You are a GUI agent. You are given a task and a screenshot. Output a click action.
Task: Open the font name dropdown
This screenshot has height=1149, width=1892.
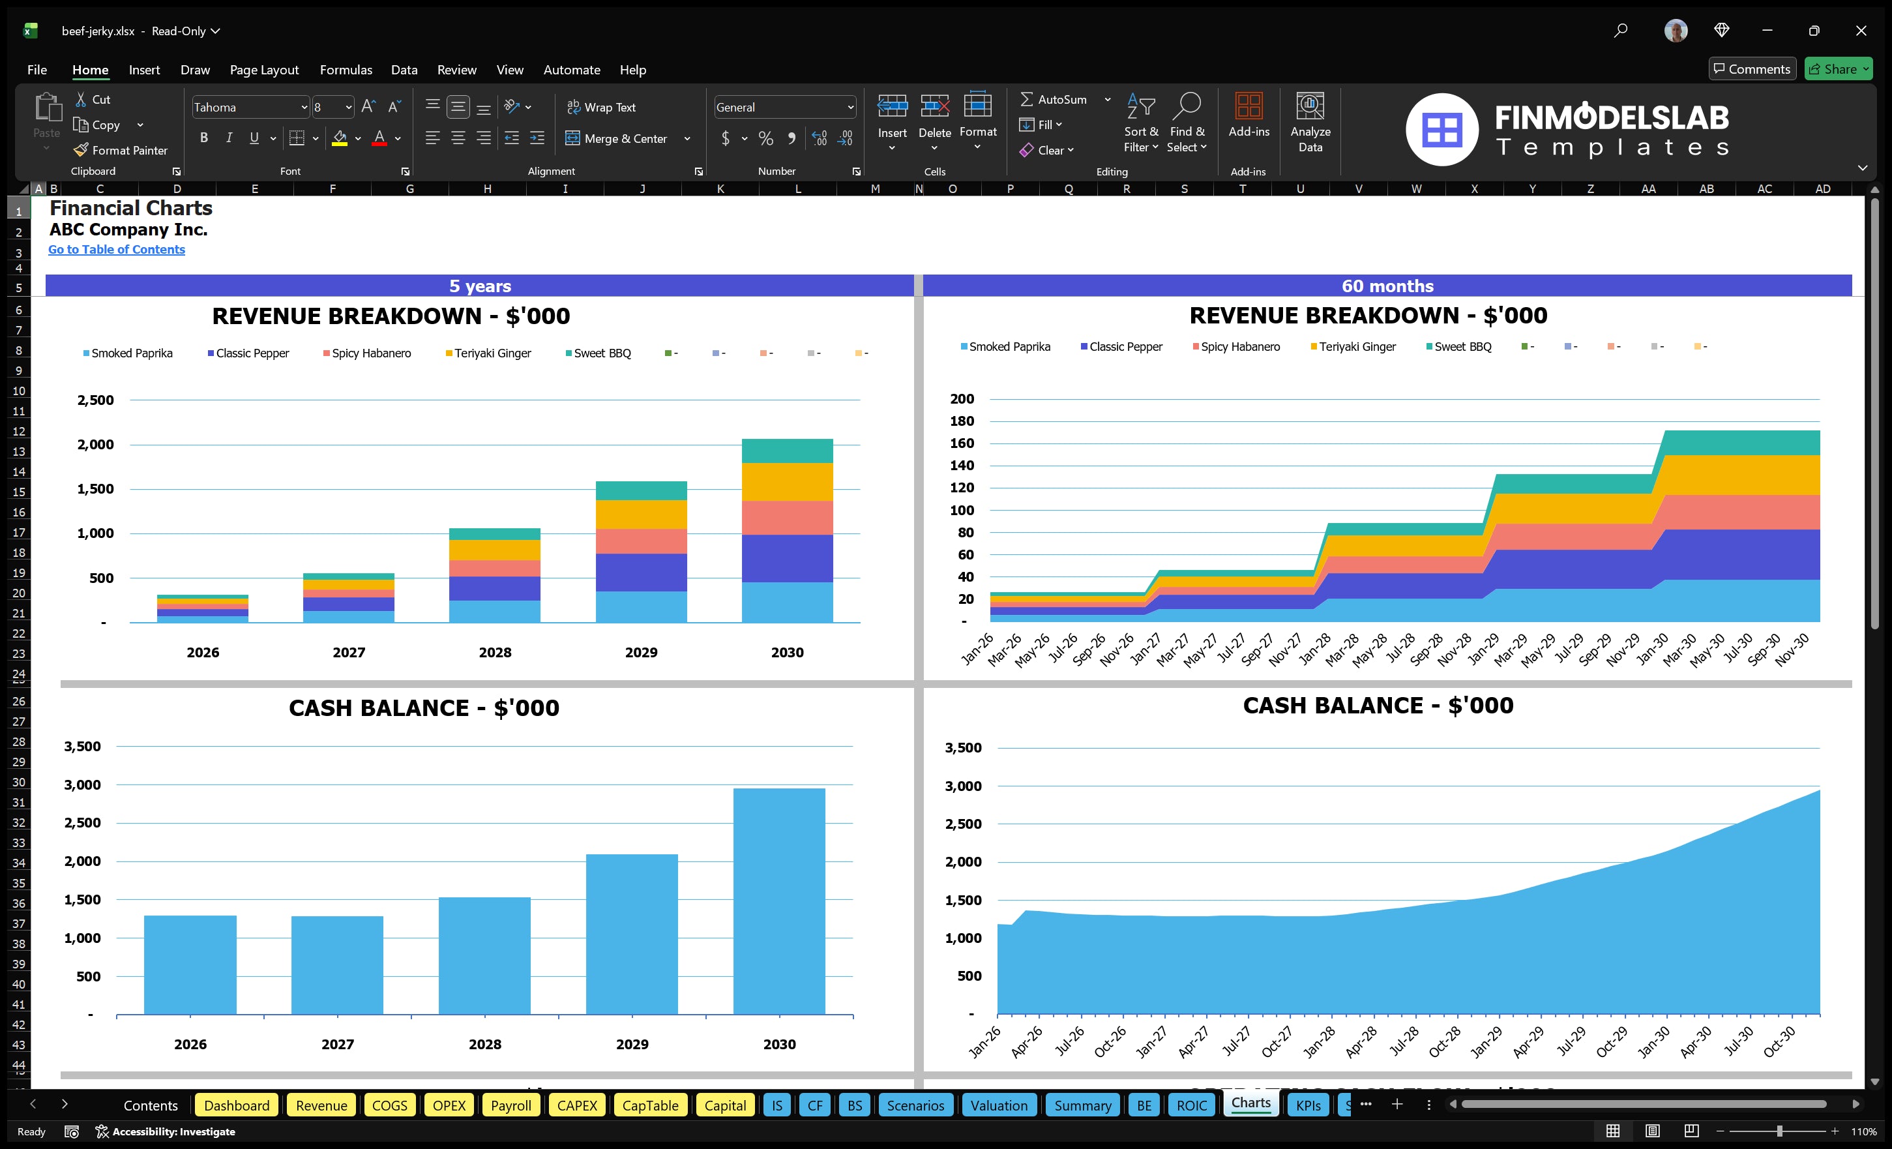305,107
